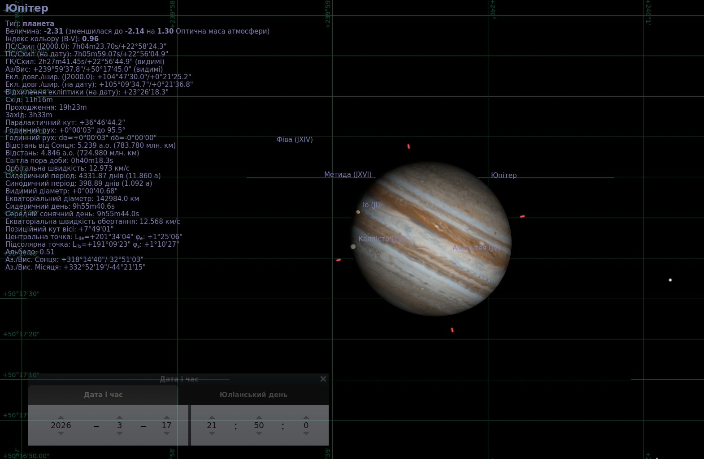
Task: Click the Схід: 11h16m line
Action: click(x=29, y=99)
